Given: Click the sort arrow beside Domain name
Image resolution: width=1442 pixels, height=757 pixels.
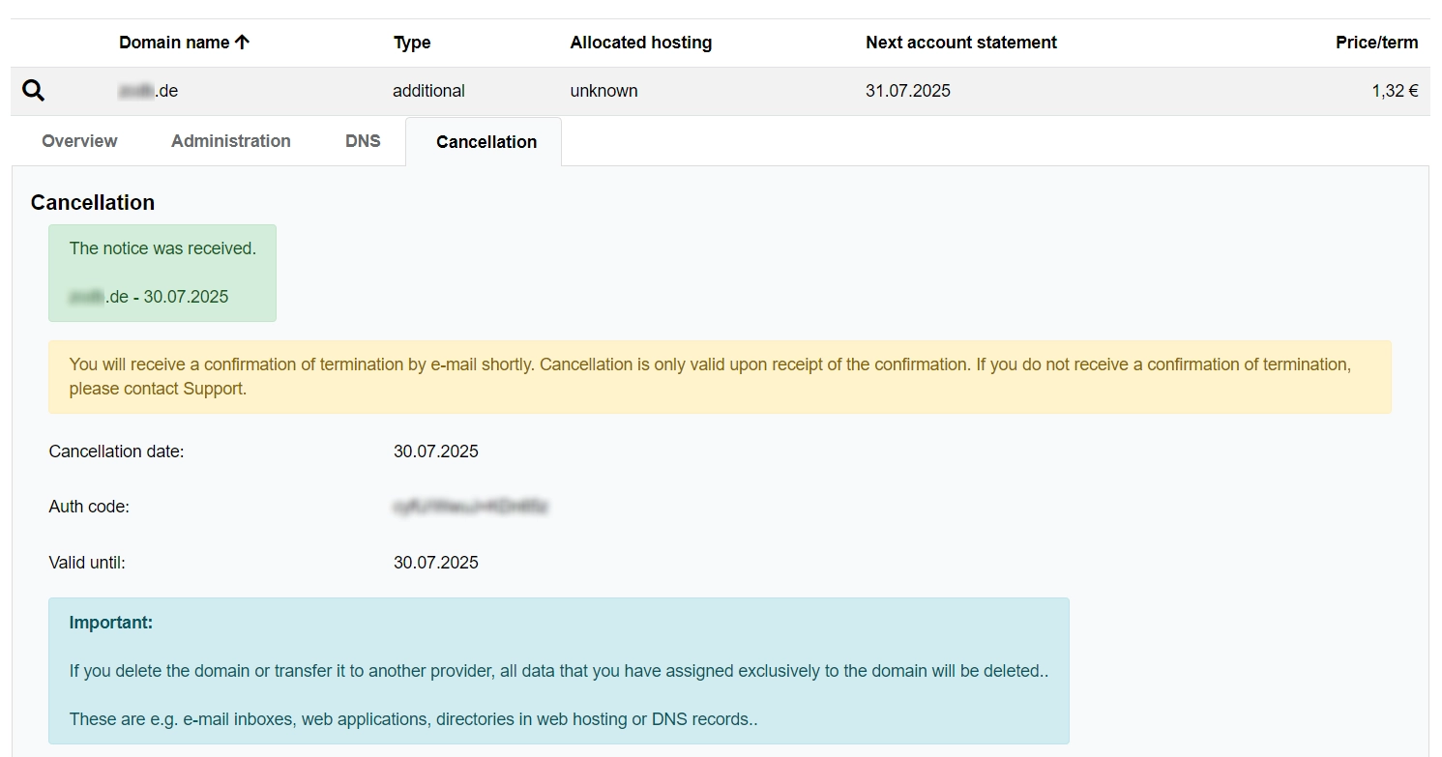Looking at the screenshot, I should pos(242,43).
